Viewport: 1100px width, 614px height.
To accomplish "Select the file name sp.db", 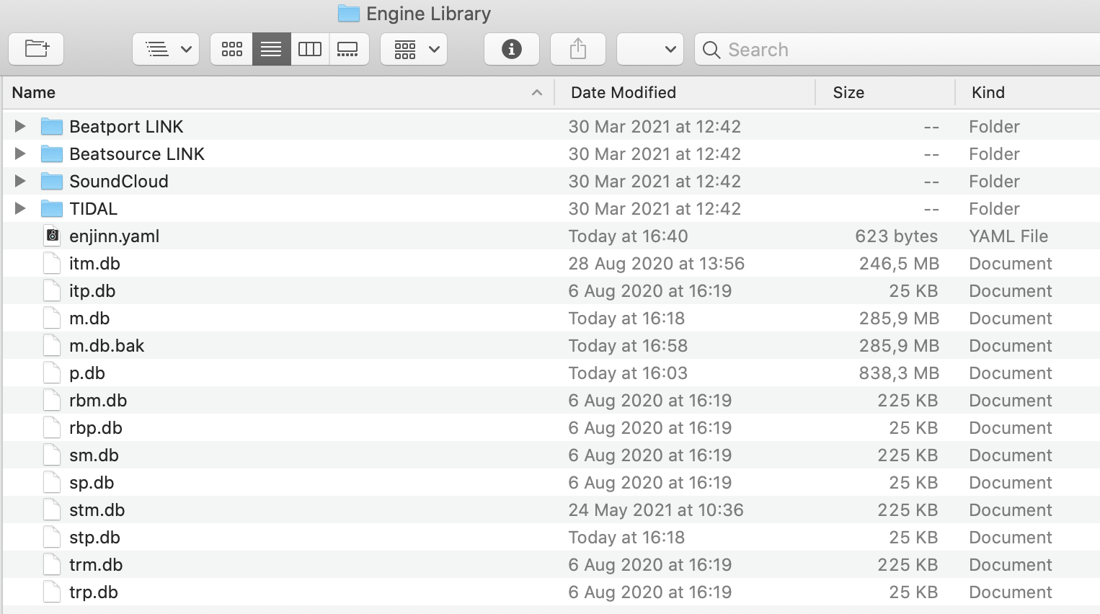I will (x=92, y=483).
